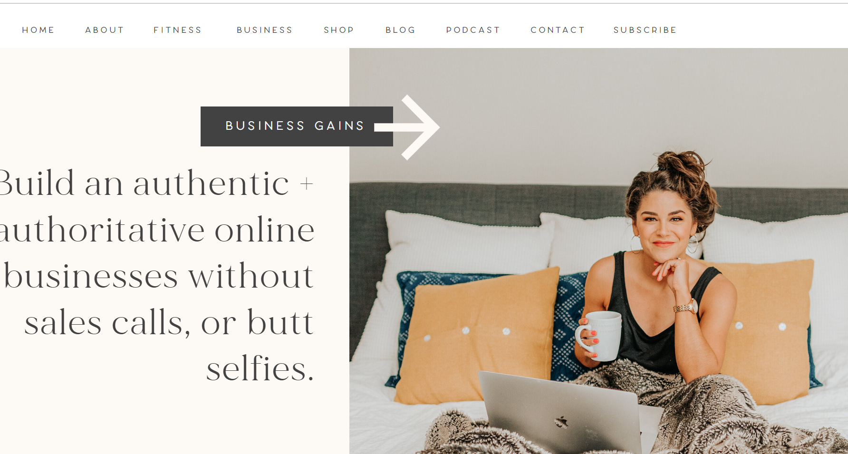Visit the SHOP page
The width and height of the screenshot is (848, 454).
[x=339, y=30]
